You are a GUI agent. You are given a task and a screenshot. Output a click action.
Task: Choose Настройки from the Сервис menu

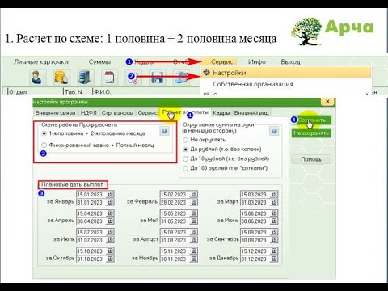click(x=286, y=73)
